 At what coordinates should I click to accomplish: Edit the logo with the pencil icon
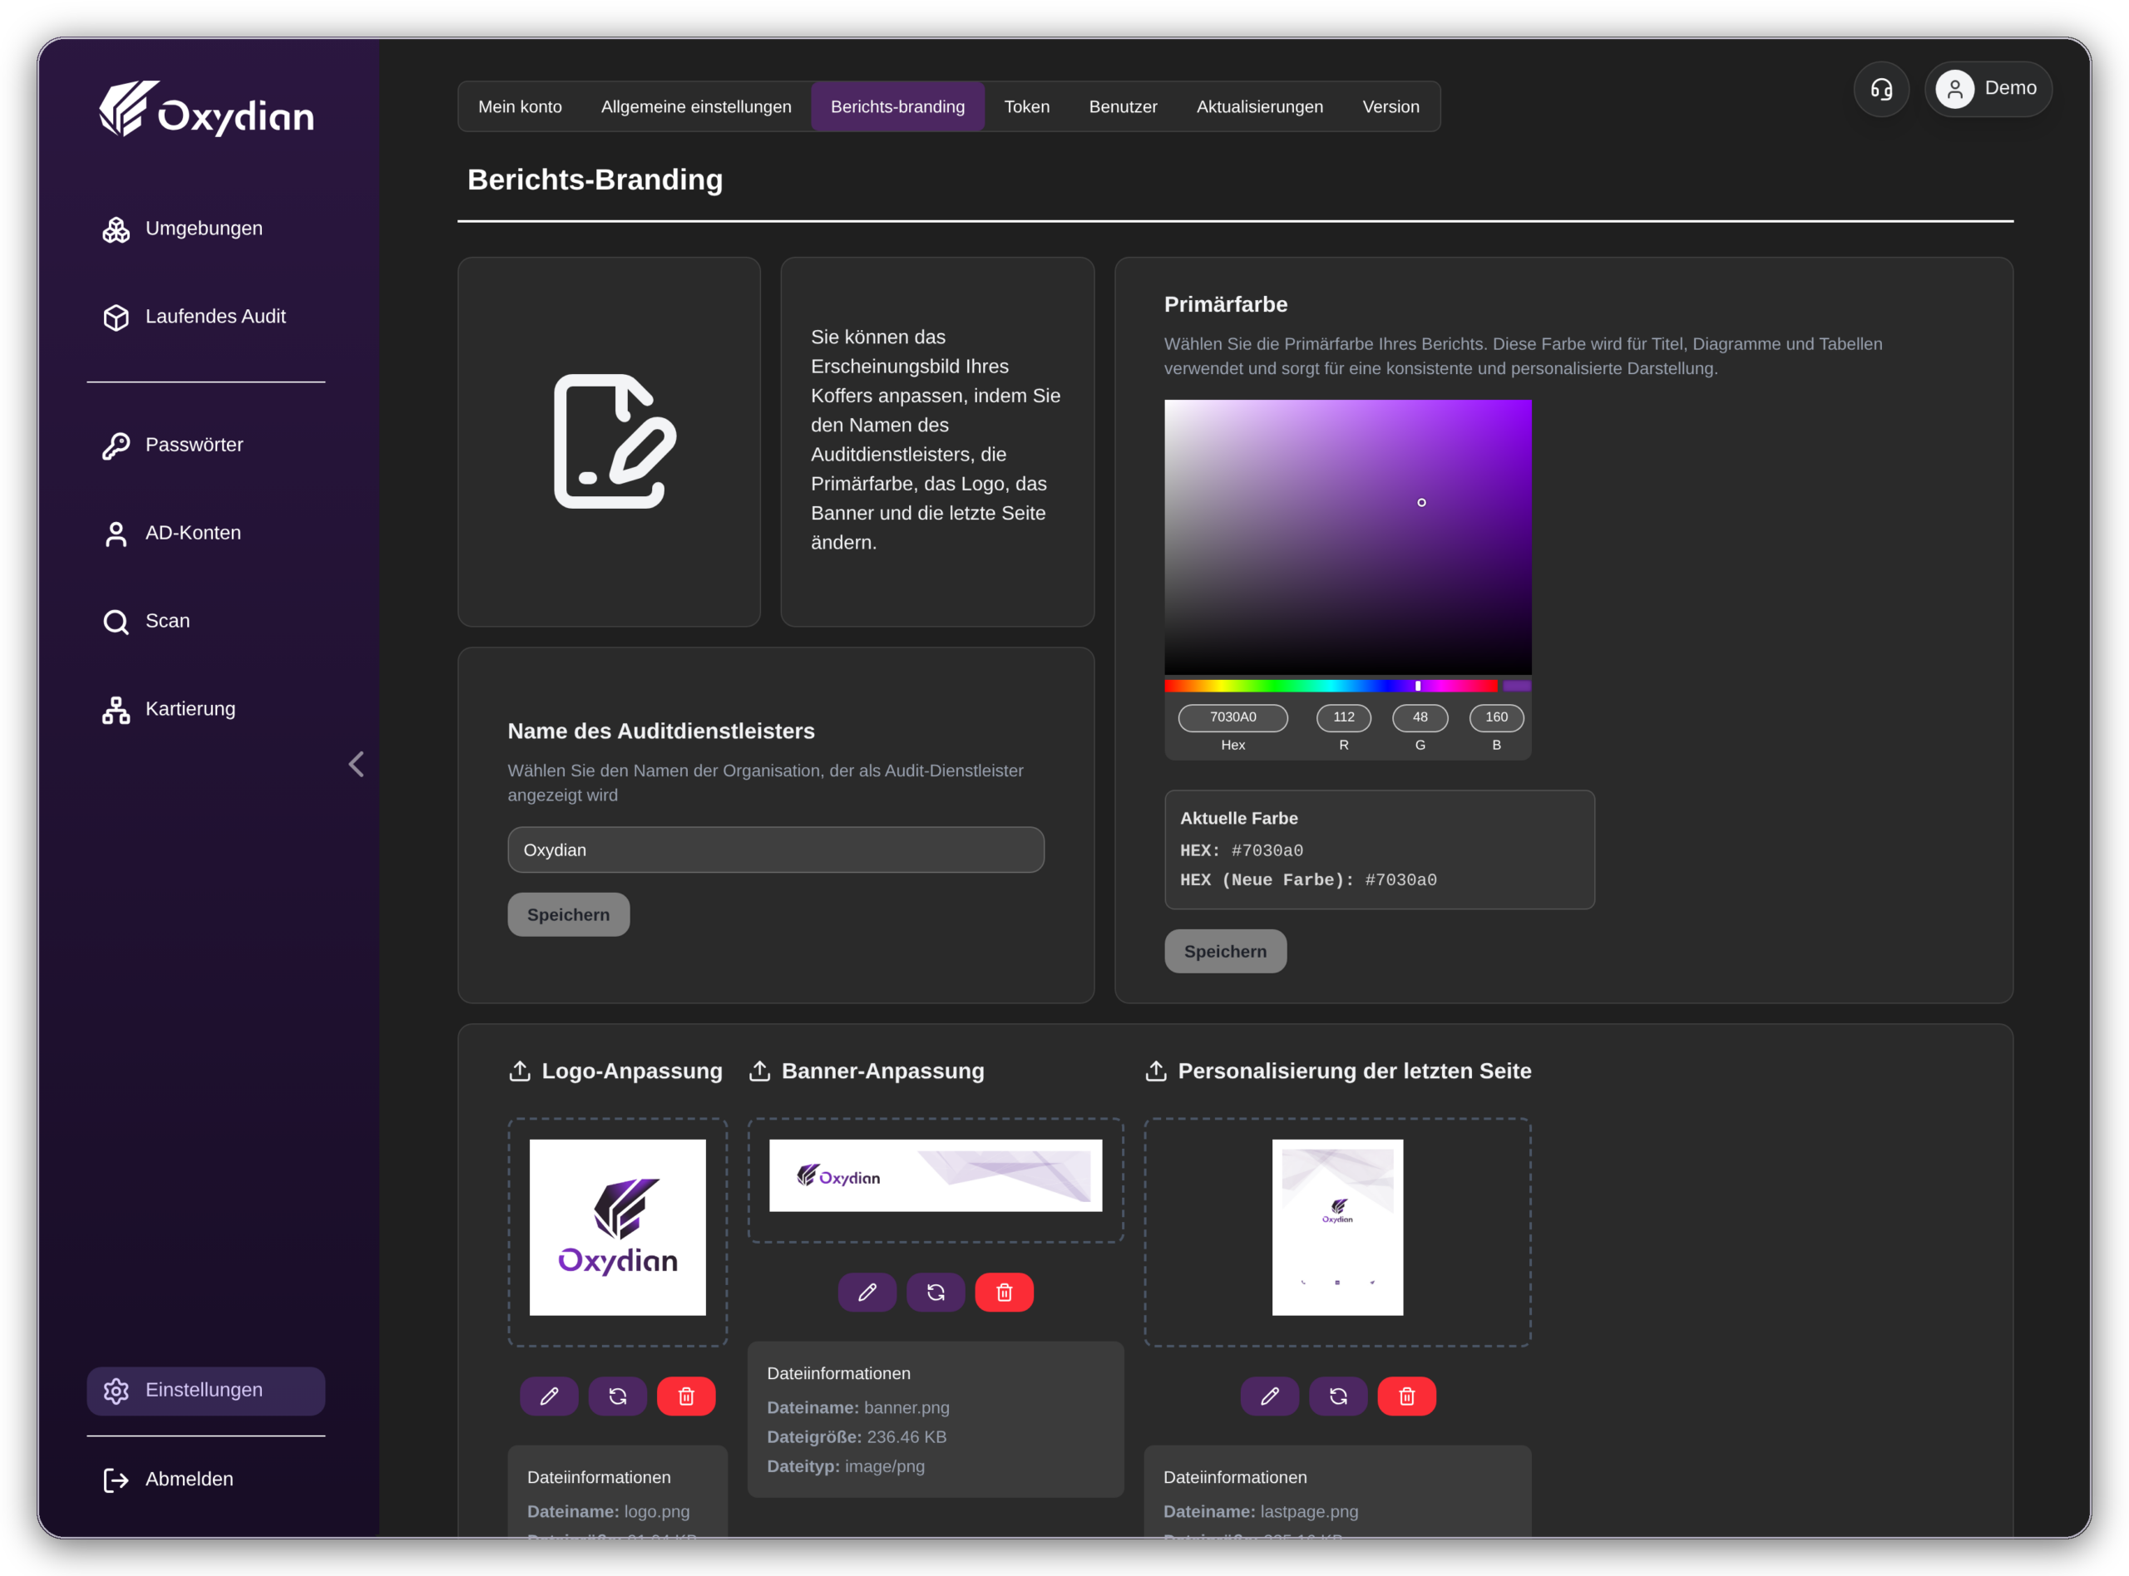(549, 1396)
